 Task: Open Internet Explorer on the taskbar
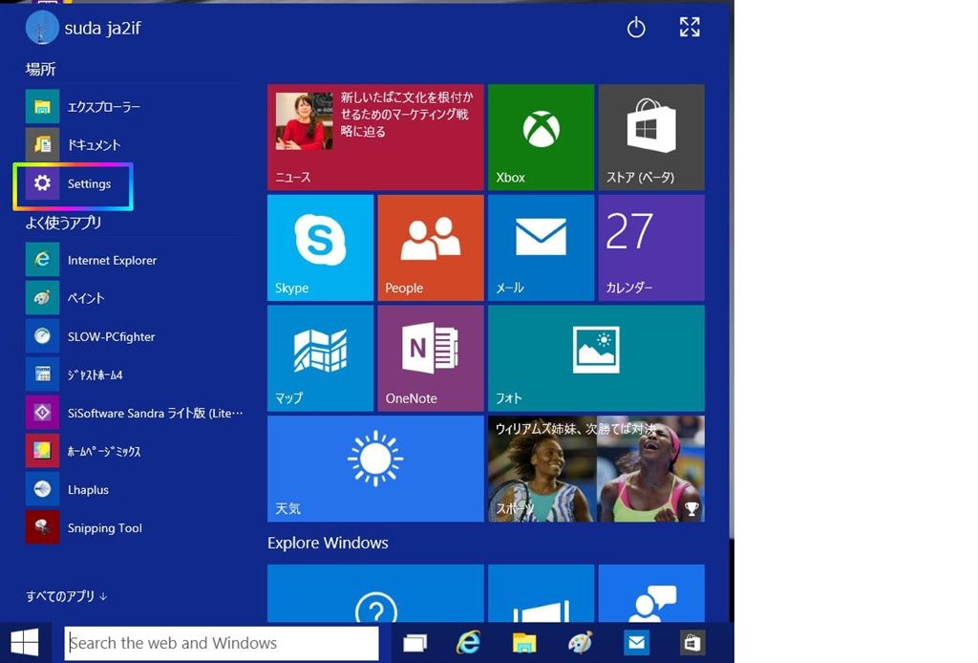[469, 642]
